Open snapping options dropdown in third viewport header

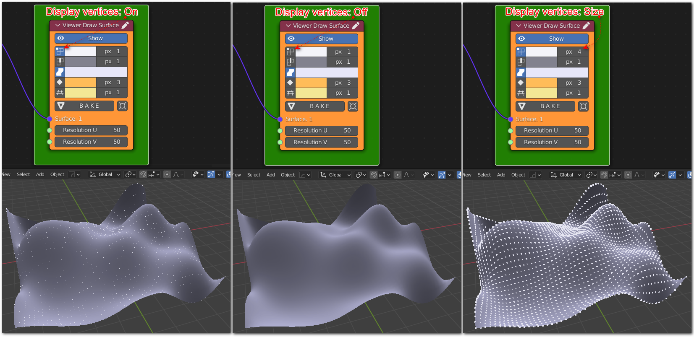click(615, 175)
